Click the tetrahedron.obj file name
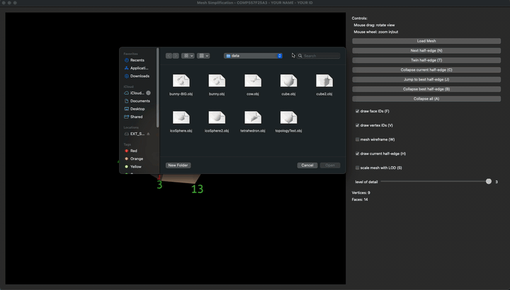Screen dimensions: 510x290 point(253,131)
